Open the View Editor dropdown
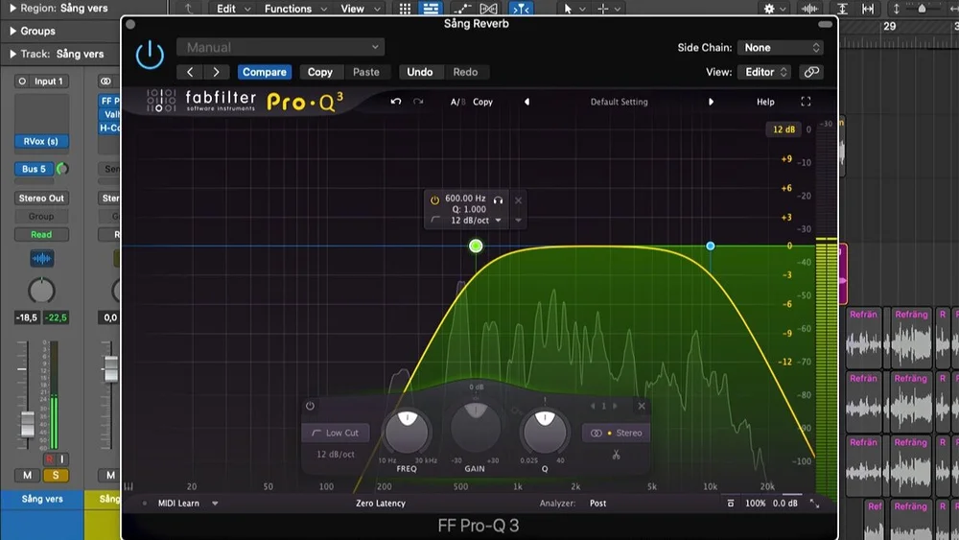The width and height of the screenshot is (959, 540). pyautogui.click(x=764, y=72)
